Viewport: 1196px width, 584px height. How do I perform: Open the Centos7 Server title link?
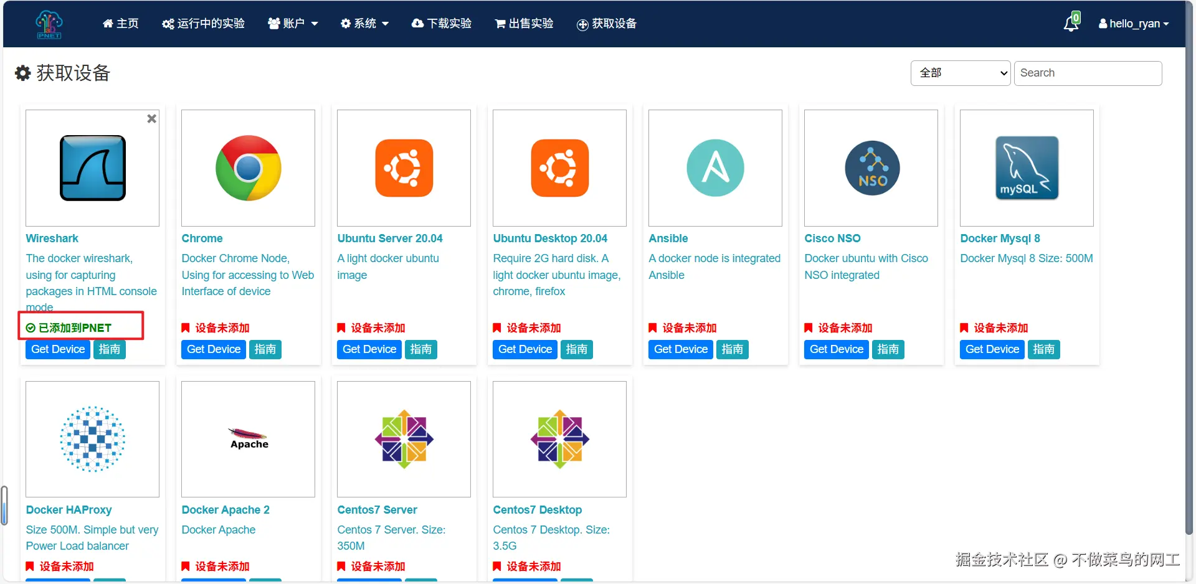pos(377,510)
